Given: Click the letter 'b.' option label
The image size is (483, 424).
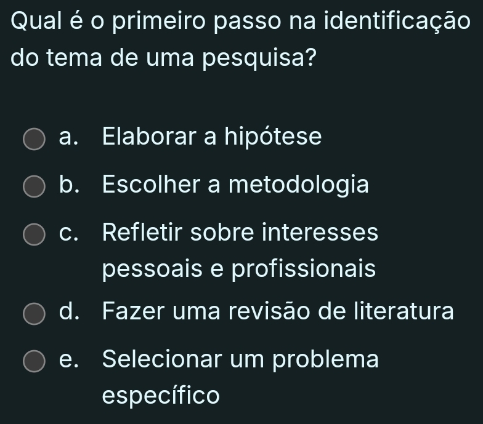Looking at the screenshot, I should pyautogui.click(x=70, y=185).
